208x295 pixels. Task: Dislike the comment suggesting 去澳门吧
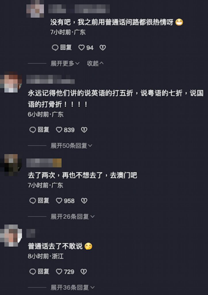[x=84, y=201]
